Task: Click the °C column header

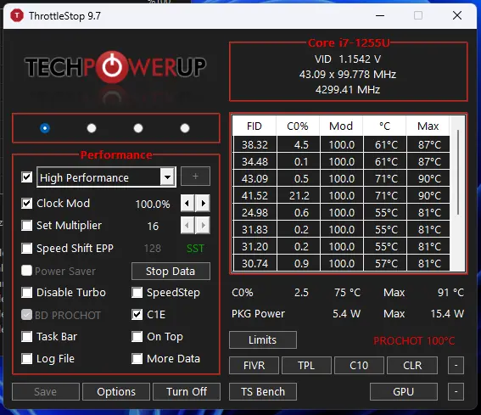Action: pyautogui.click(x=384, y=126)
